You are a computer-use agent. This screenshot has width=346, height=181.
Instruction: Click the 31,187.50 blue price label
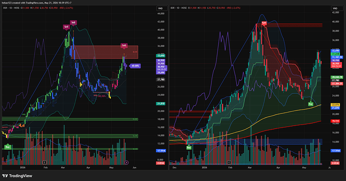point(337,57)
